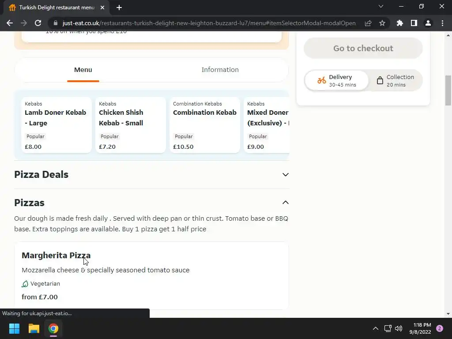Open the tab search chevron in title bar
This screenshot has width=452, height=339.
[381, 6]
